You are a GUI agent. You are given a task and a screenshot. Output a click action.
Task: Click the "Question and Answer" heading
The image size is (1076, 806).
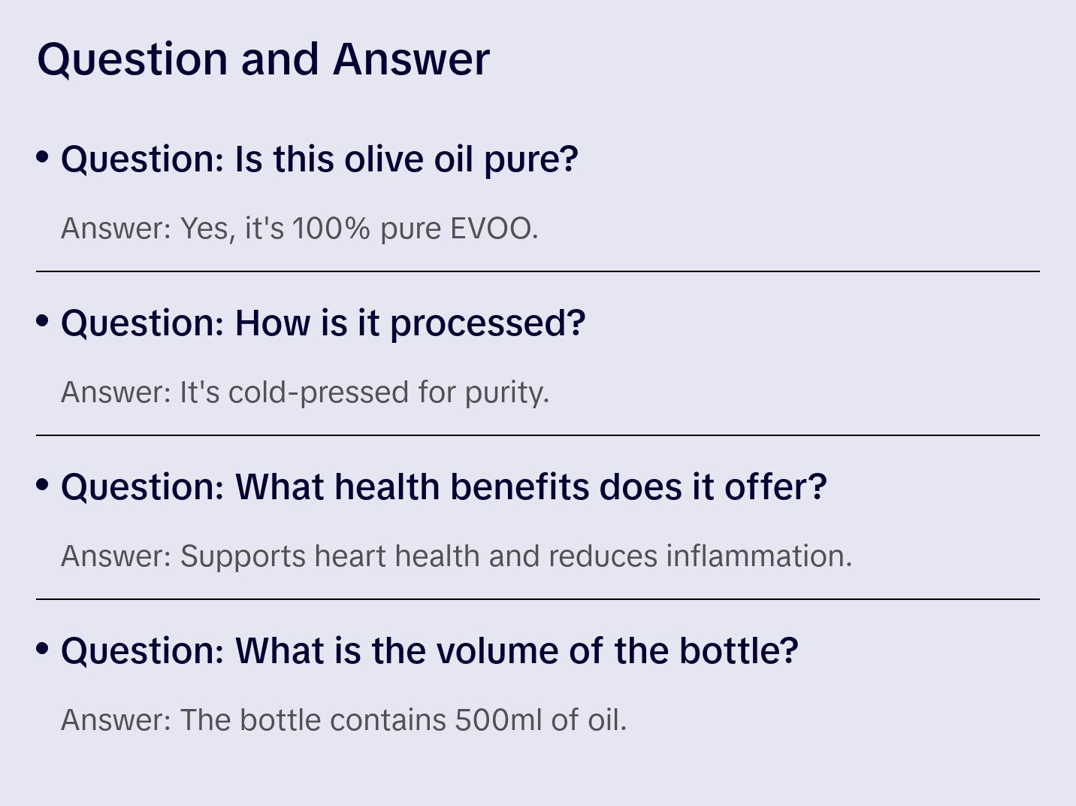263,59
